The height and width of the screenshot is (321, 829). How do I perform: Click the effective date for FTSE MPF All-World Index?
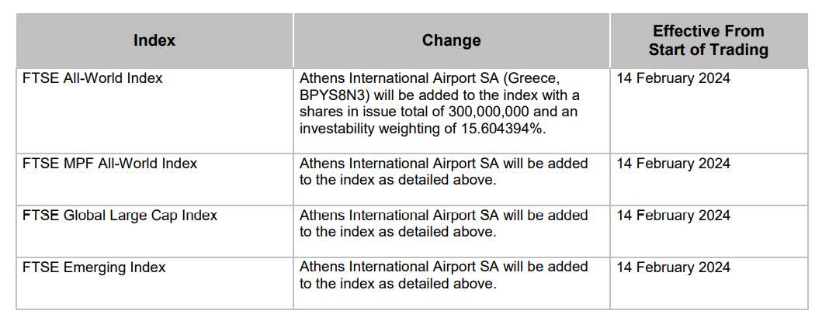[673, 164]
